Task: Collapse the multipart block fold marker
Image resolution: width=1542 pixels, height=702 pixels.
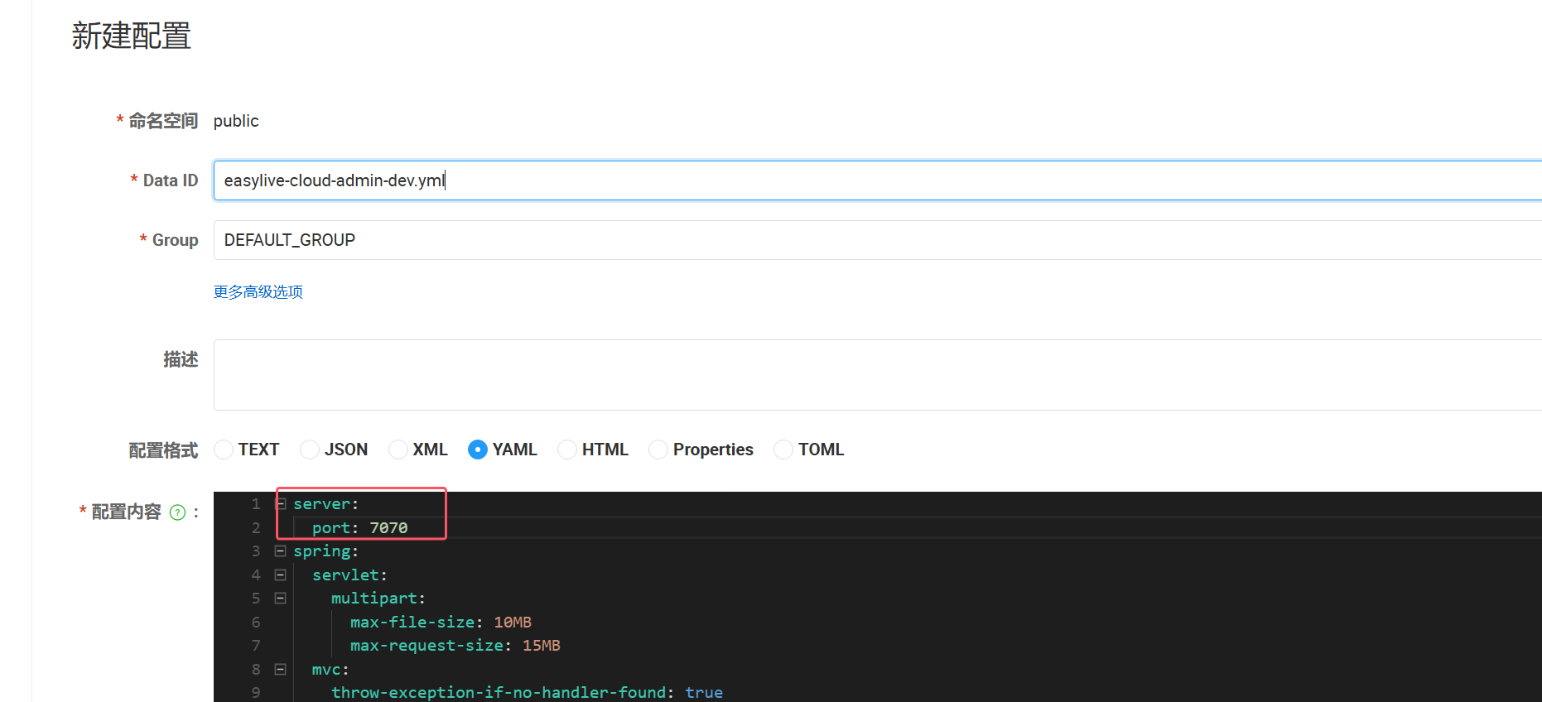Action: coord(281,599)
